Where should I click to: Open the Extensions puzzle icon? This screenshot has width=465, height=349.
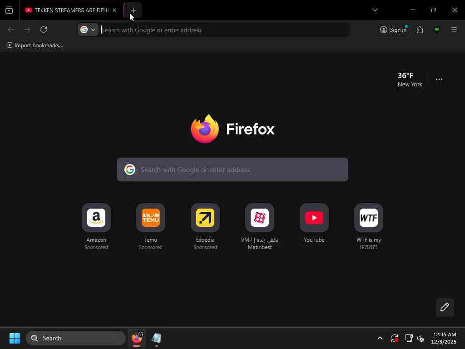(x=420, y=30)
